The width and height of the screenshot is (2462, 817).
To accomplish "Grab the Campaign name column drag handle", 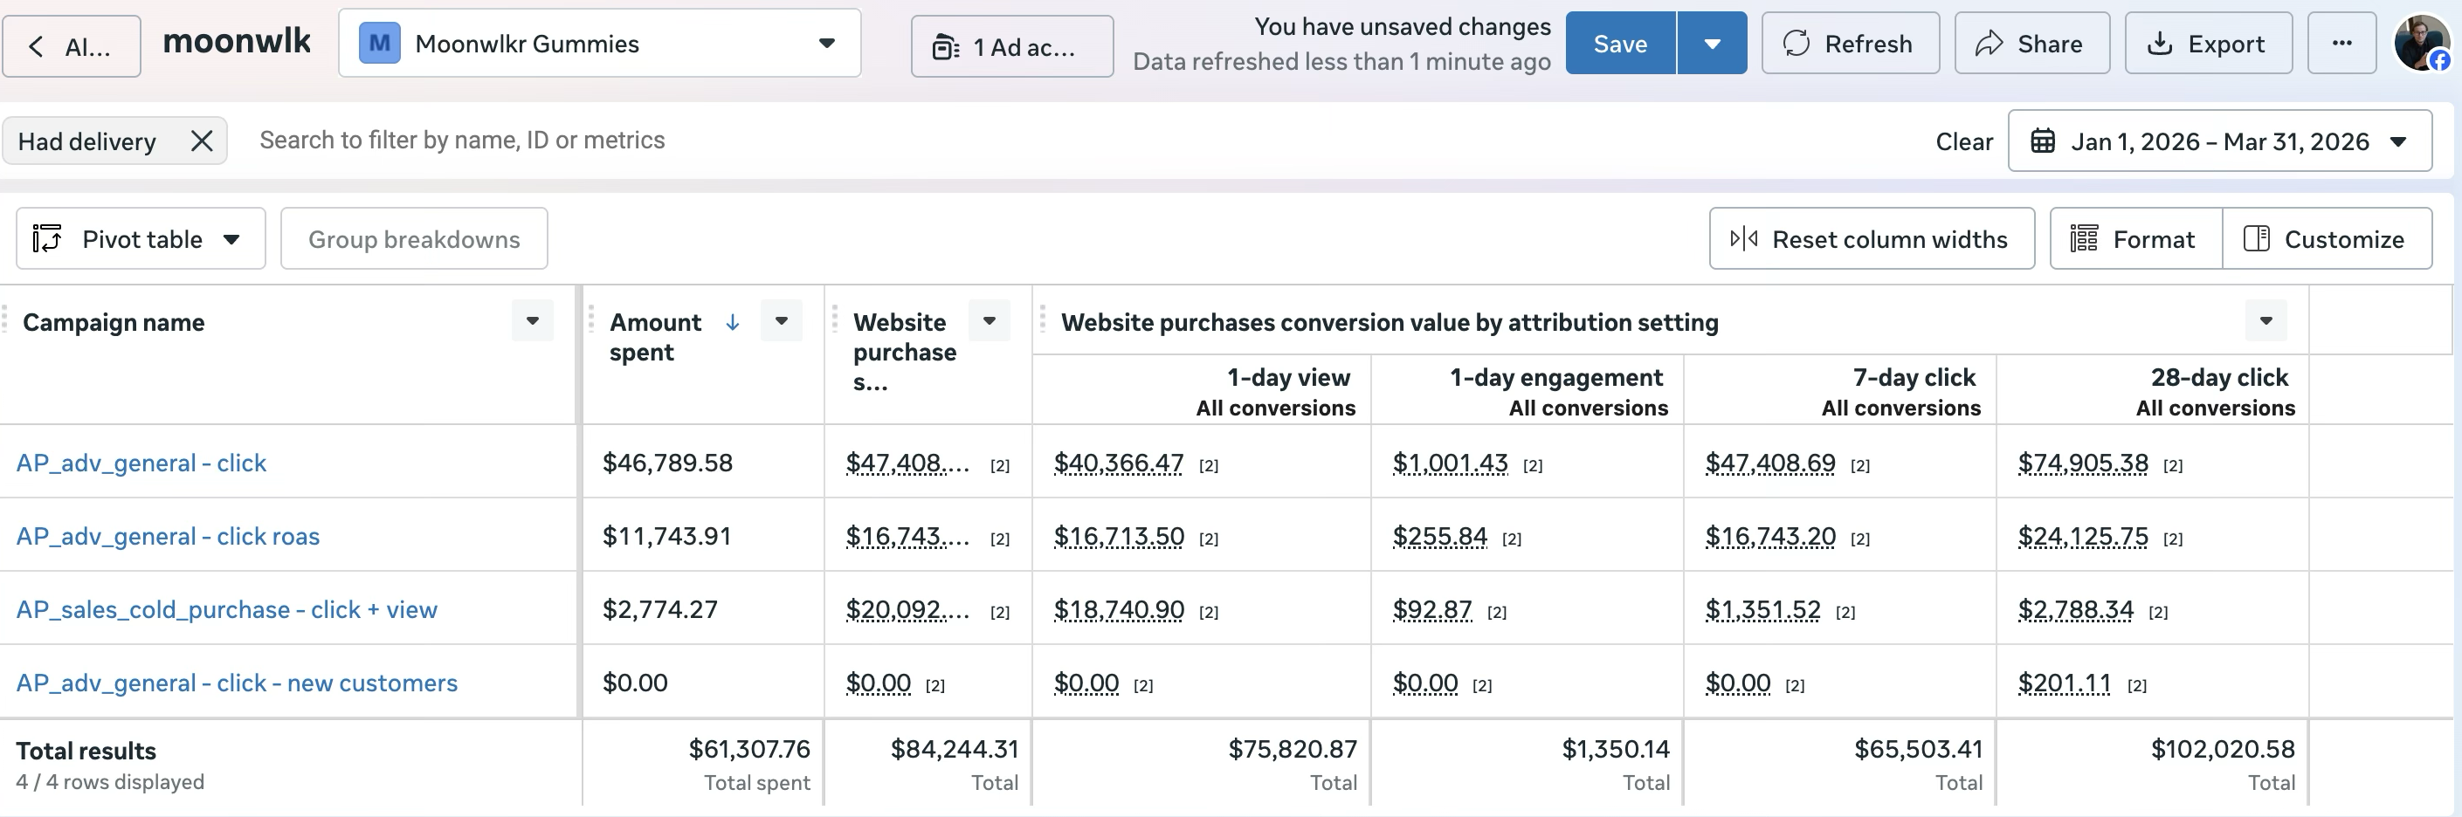I will tap(4, 319).
